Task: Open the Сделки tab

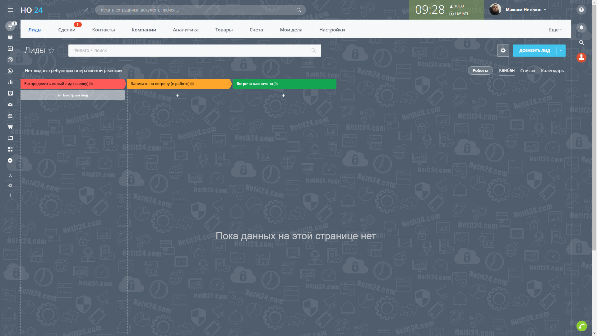Action: 67,30
